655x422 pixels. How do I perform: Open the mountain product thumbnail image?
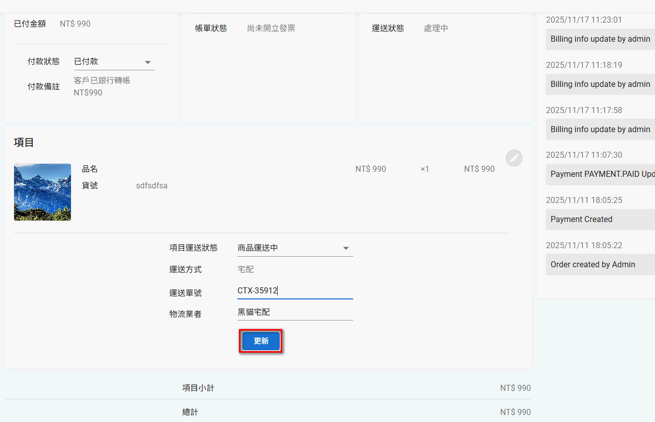pos(42,192)
